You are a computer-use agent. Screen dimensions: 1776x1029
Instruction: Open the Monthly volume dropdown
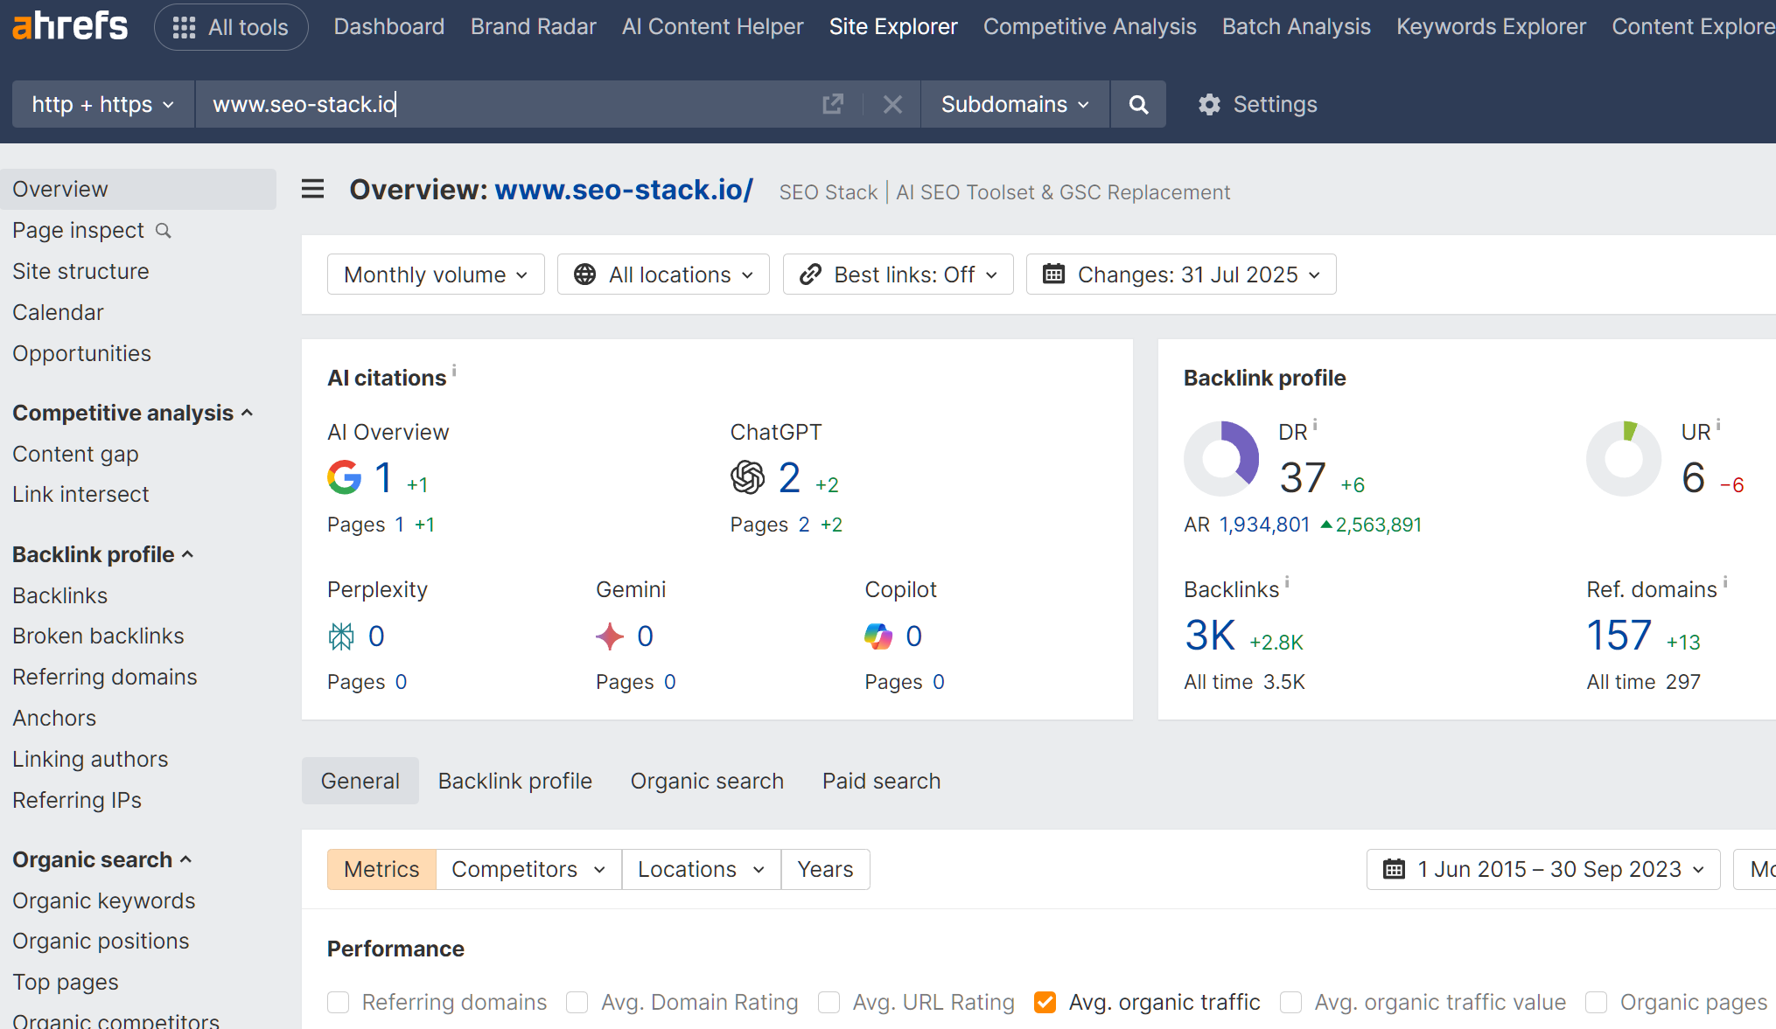(436, 275)
